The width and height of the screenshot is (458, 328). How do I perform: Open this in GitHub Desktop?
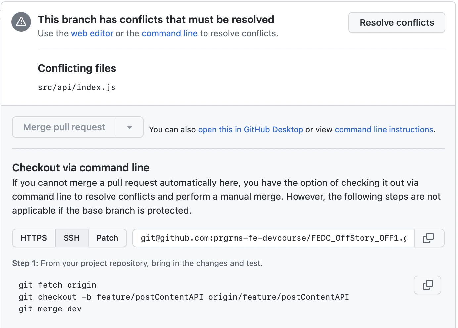[x=251, y=130]
